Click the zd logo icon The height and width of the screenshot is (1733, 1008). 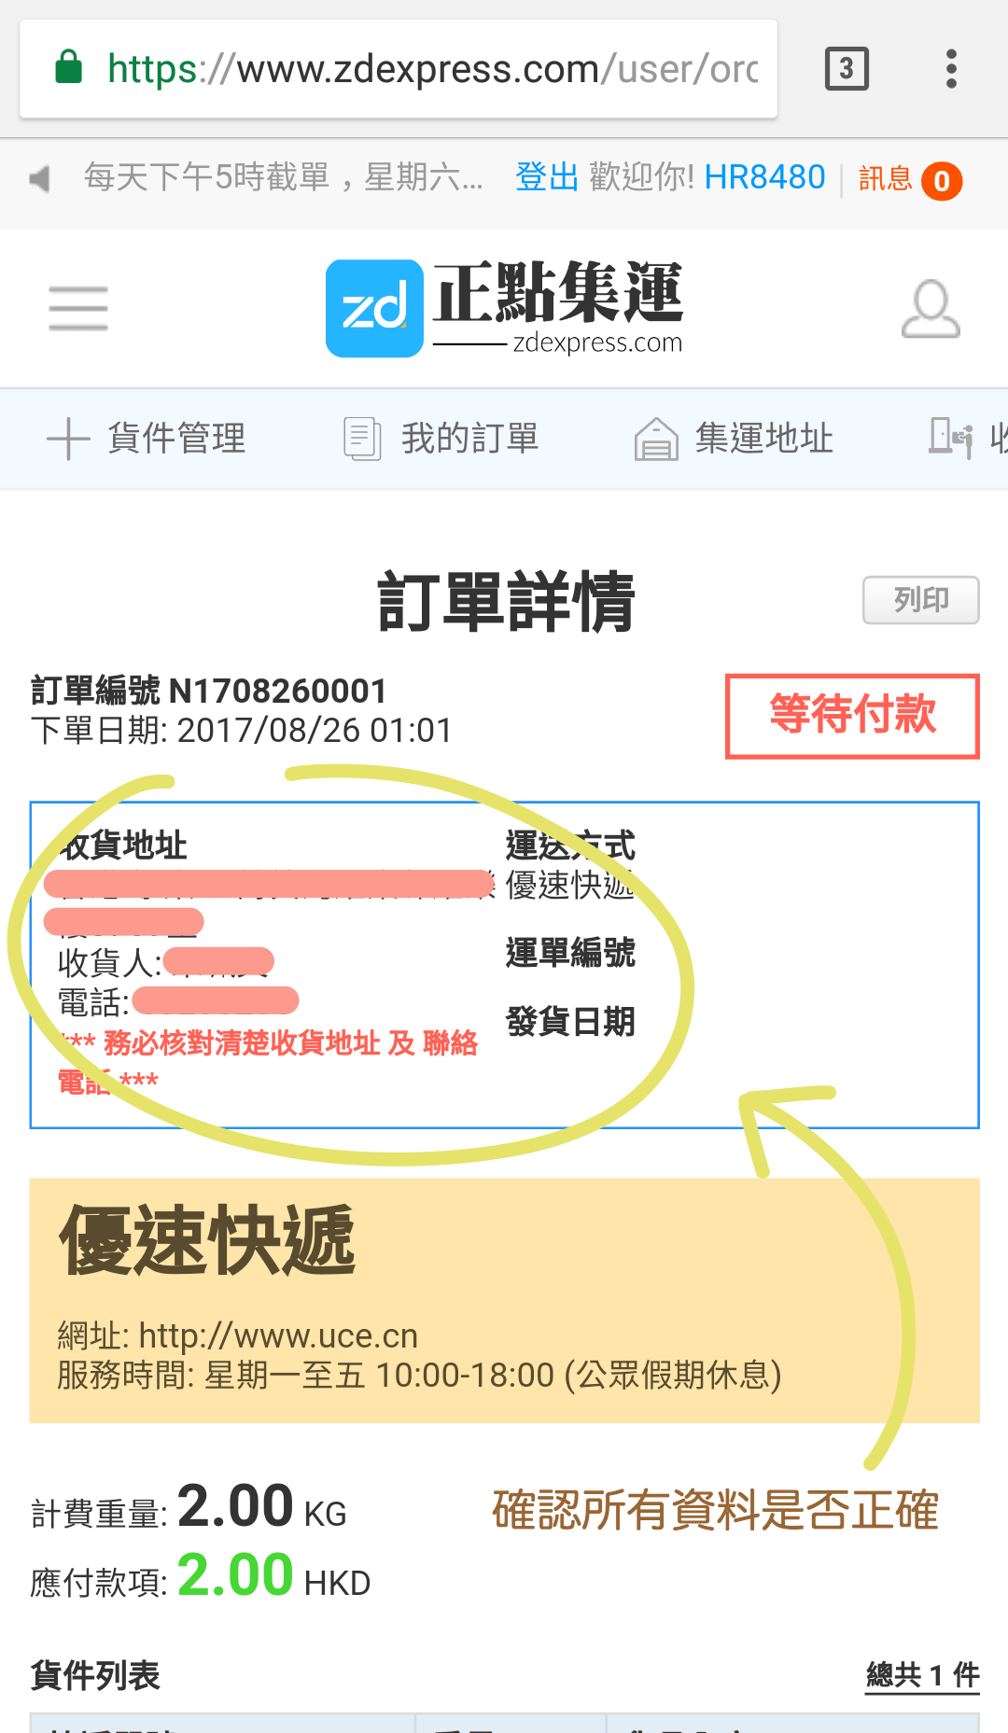click(374, 308)
